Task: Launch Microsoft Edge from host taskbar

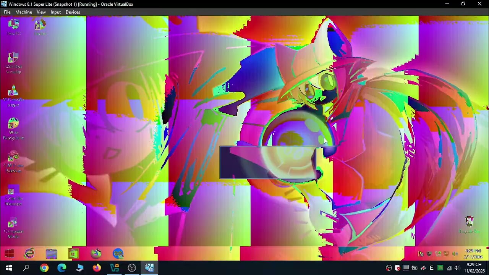Action: click(x=62, y=268)
